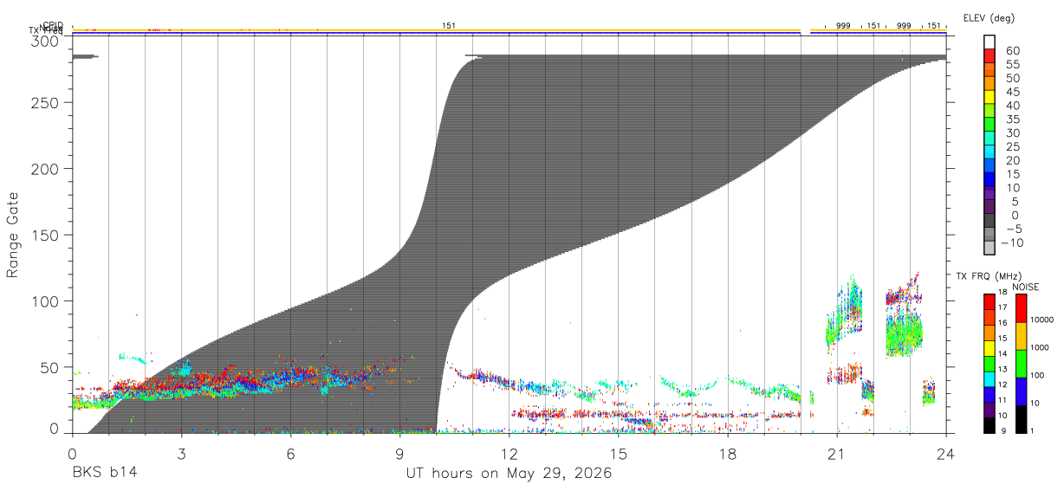
Task: Click range gate 150 tick label
Action: pos(45,235)
